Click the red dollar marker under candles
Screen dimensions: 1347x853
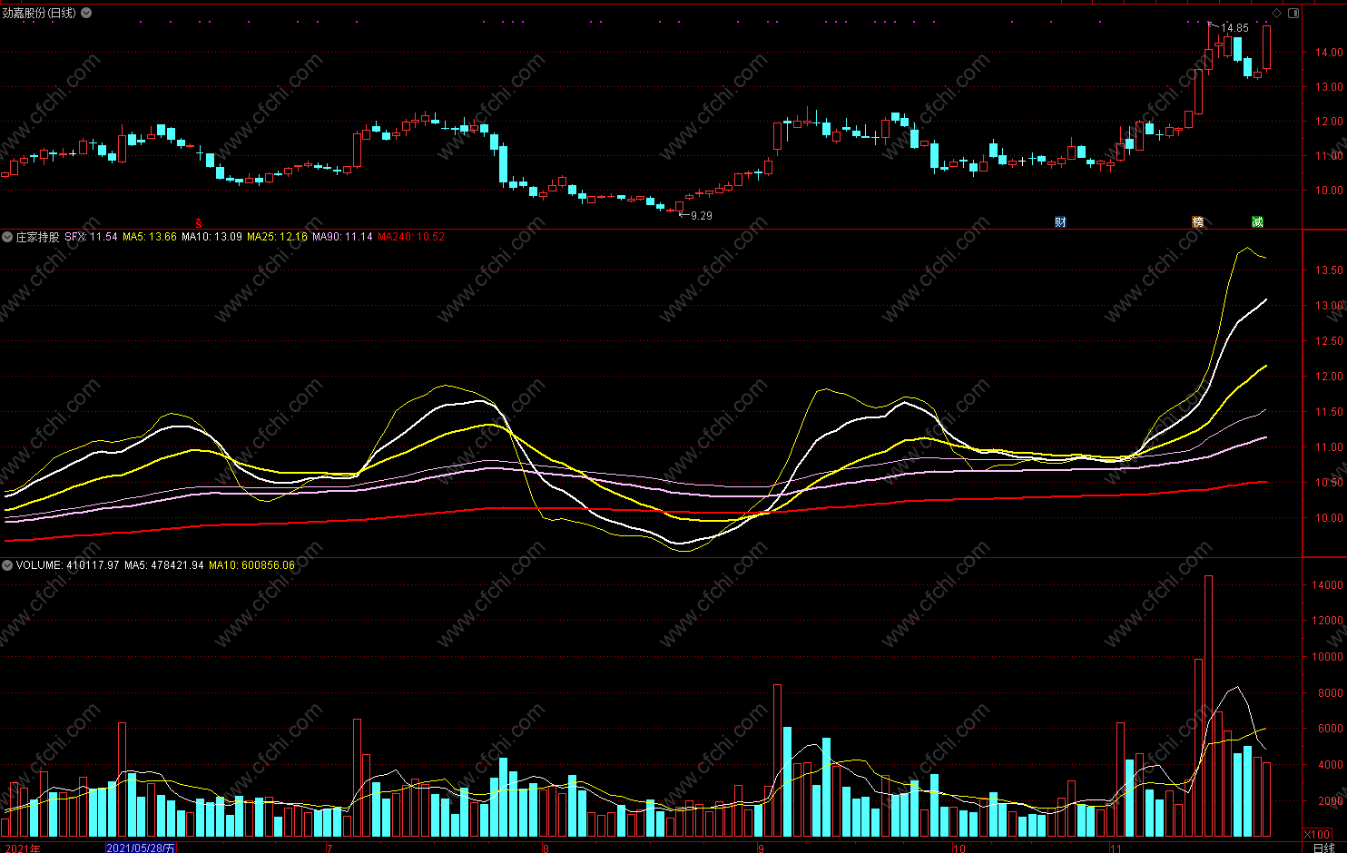(x=199, y=222)
